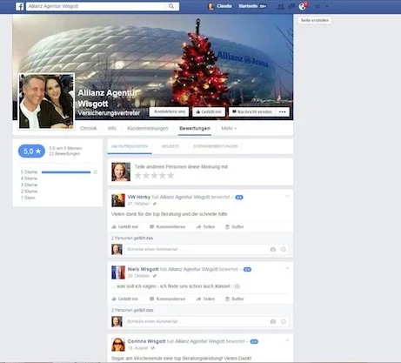Open options chevron on Corinna Wisgott review
This screenshot has width=401, height=363.
pos(287,340)
